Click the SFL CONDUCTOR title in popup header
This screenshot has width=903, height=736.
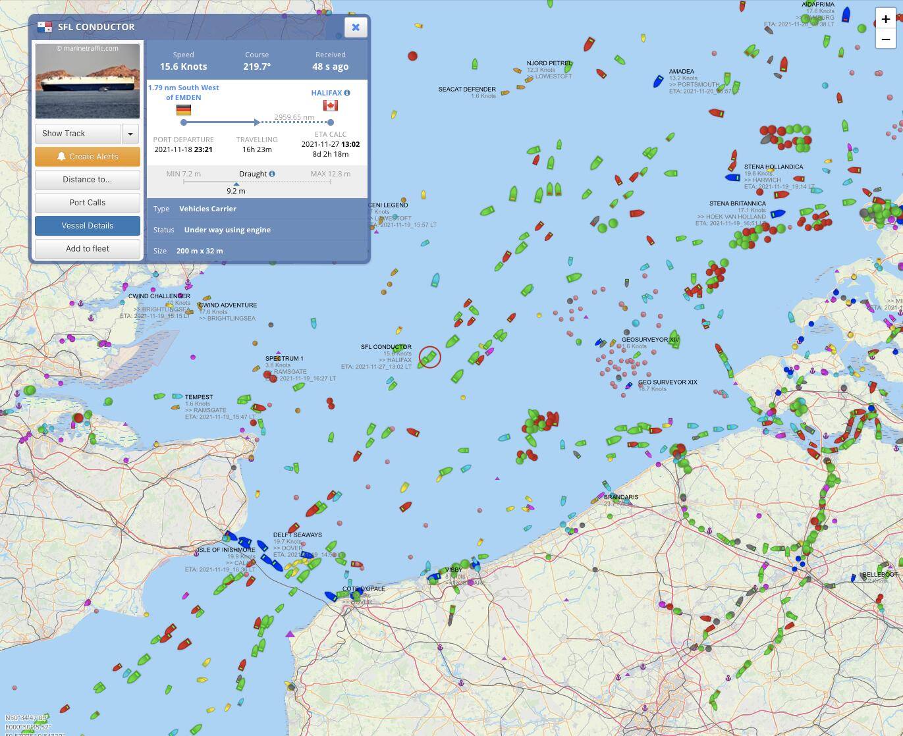pos(96,27)
